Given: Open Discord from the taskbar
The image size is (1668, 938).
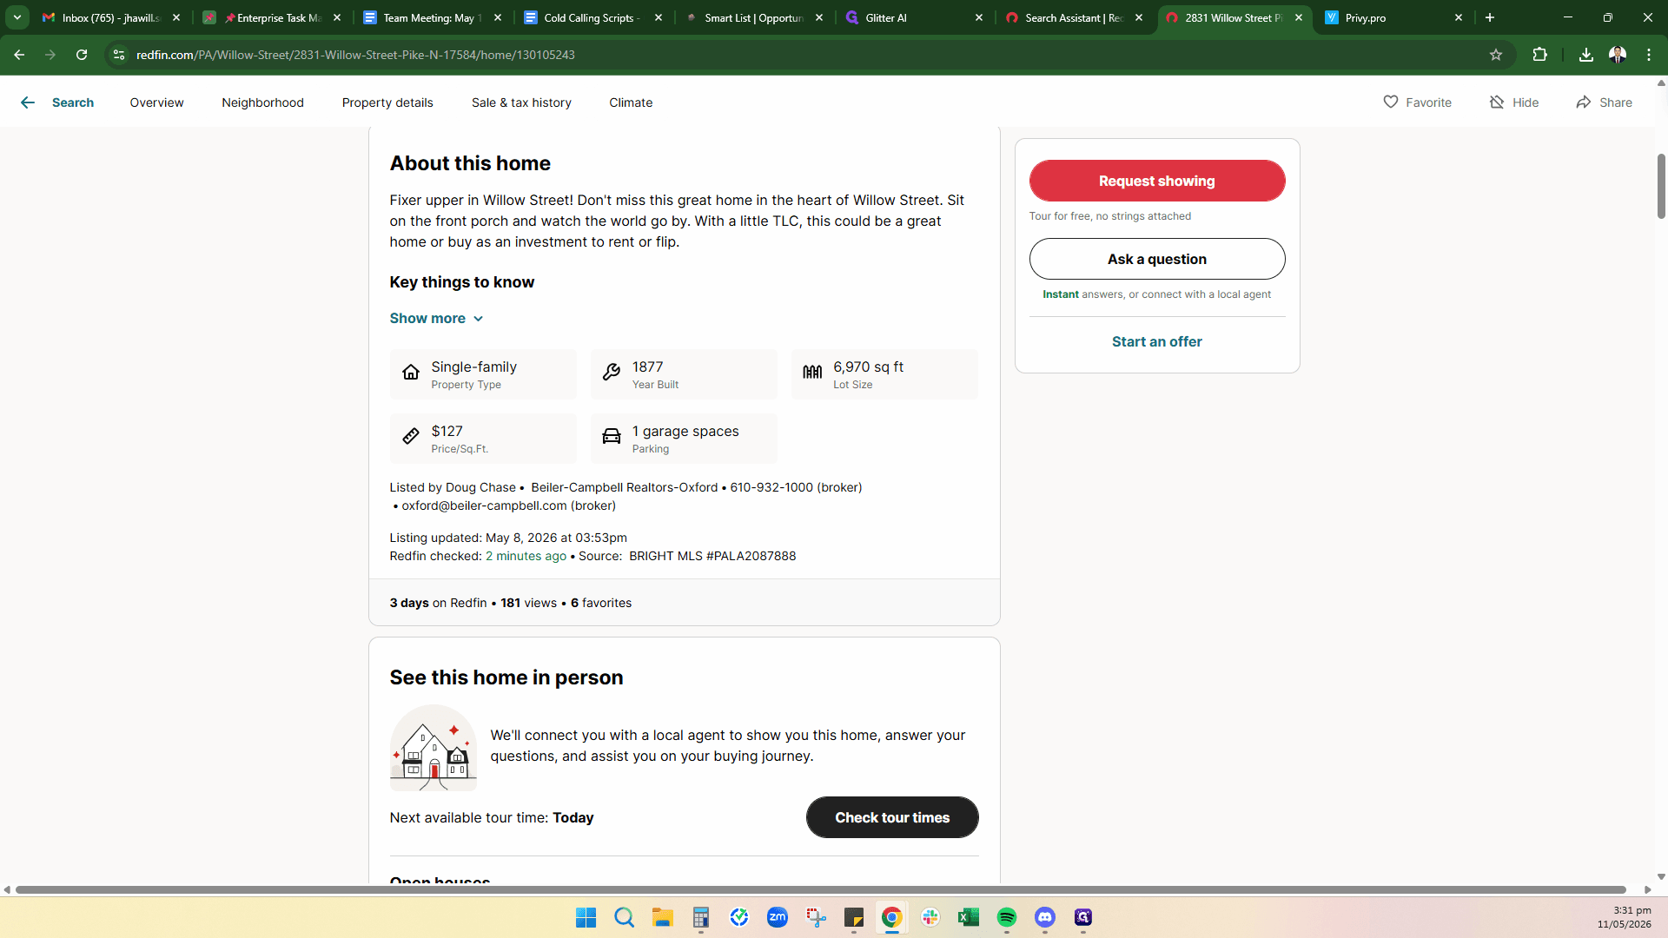Looking at the screenshot, I should pos(1045,917).
